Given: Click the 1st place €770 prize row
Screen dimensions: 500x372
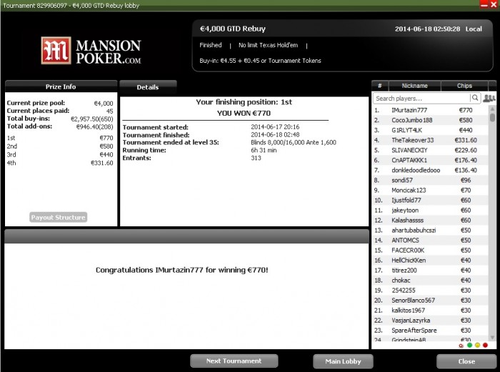Looking at the screenshot, I should tap(60, 138).
